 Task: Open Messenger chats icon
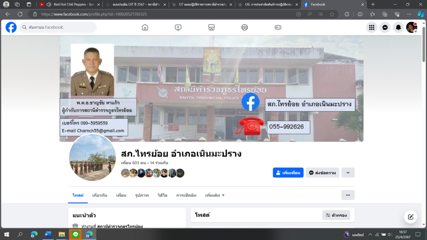point(385,27)
